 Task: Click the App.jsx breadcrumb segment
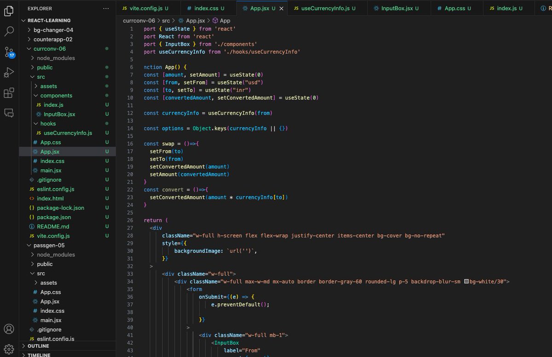(191, 21)
